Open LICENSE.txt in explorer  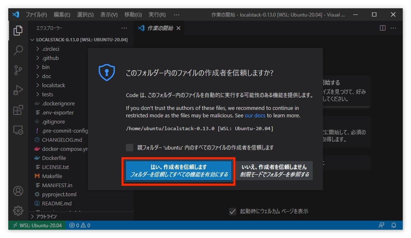tap(55, 167)
